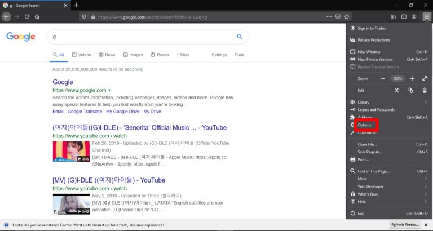
Task: Close the hamburger menu button
Action: click(x=427, y=17)
